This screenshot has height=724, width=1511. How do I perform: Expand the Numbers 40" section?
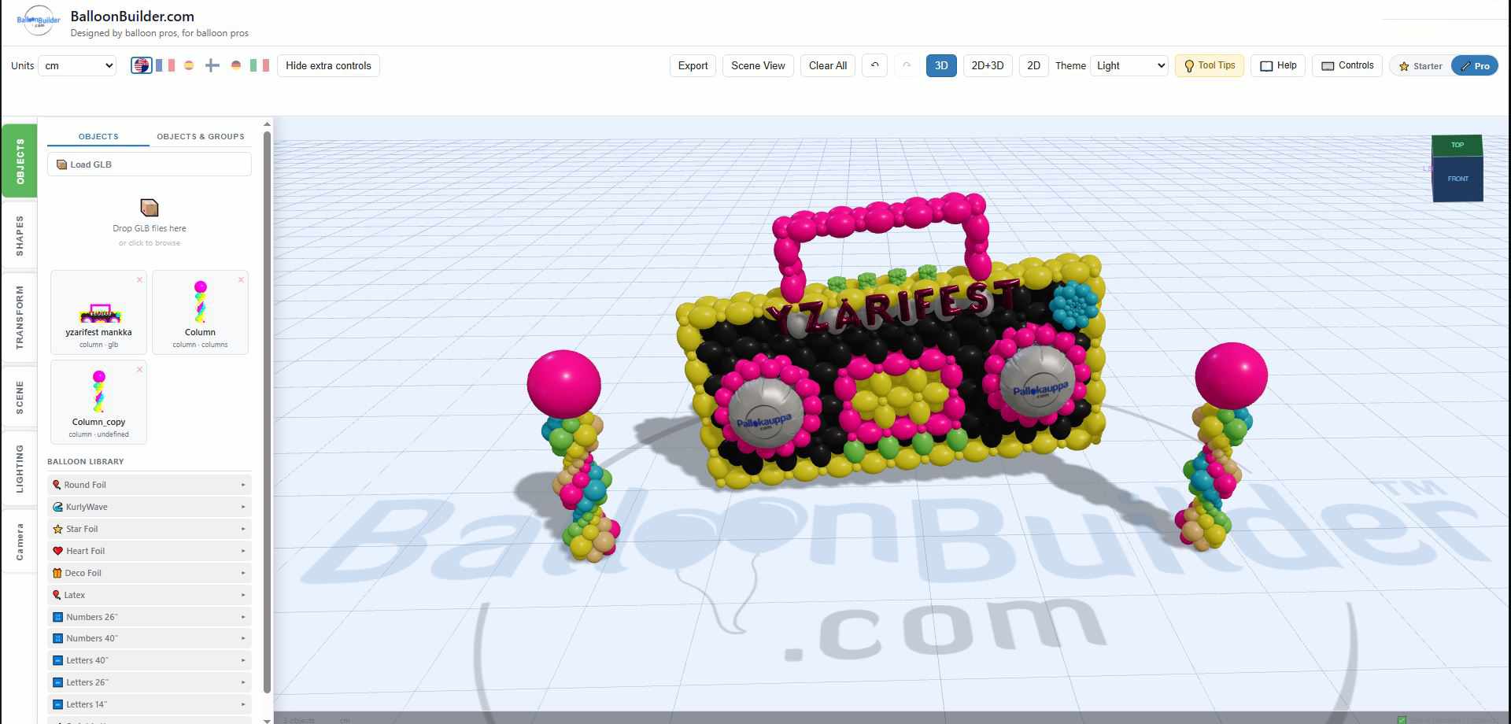[x=149, y=638]
